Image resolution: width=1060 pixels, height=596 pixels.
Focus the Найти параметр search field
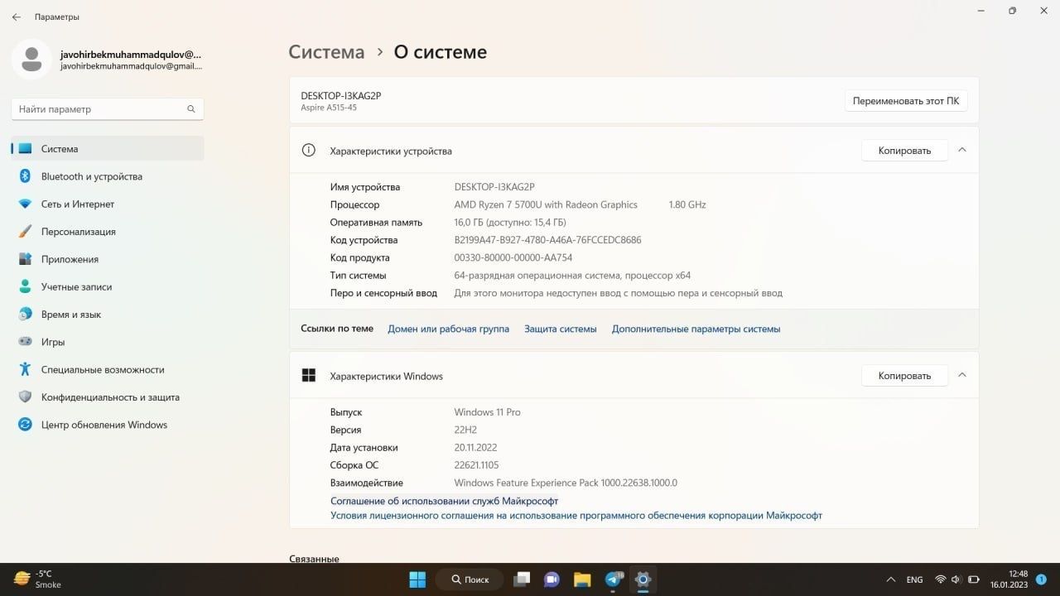point(108,109)
